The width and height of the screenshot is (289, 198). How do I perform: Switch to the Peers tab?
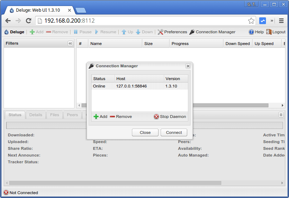click(x=72, y=115)
